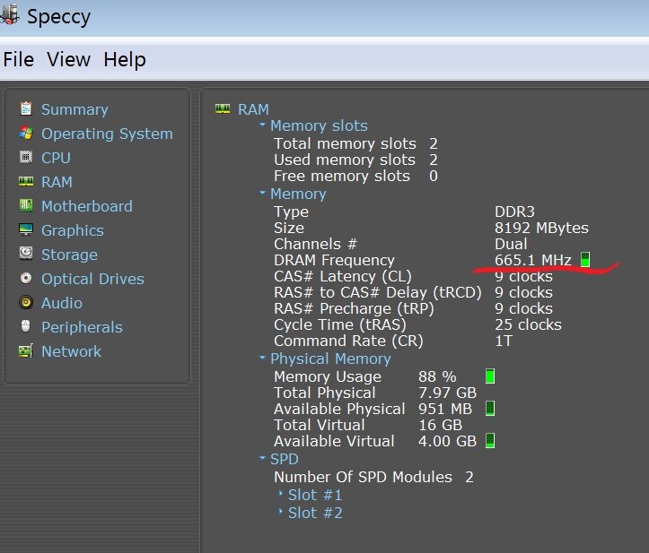Open the Storage section
Viewport: 649px width, 553px height.
point(69,255)
